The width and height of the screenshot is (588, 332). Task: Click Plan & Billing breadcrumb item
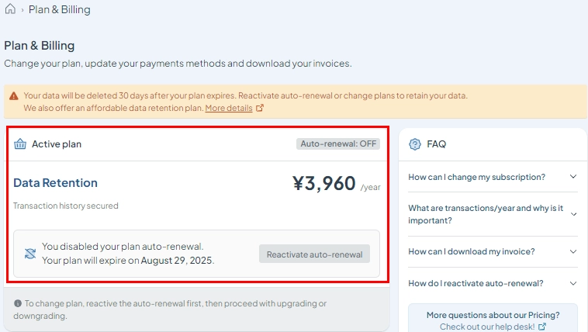[60, 9]
